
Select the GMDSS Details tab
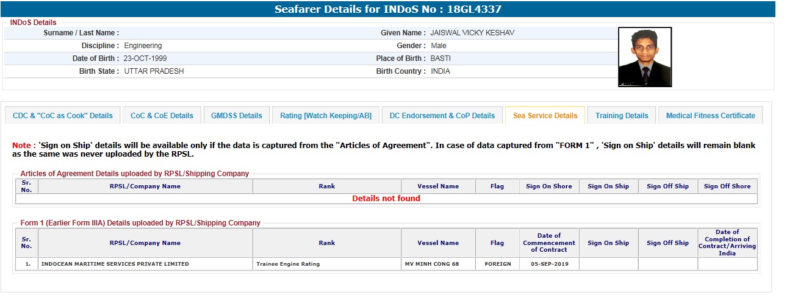[x=237, y=115]
